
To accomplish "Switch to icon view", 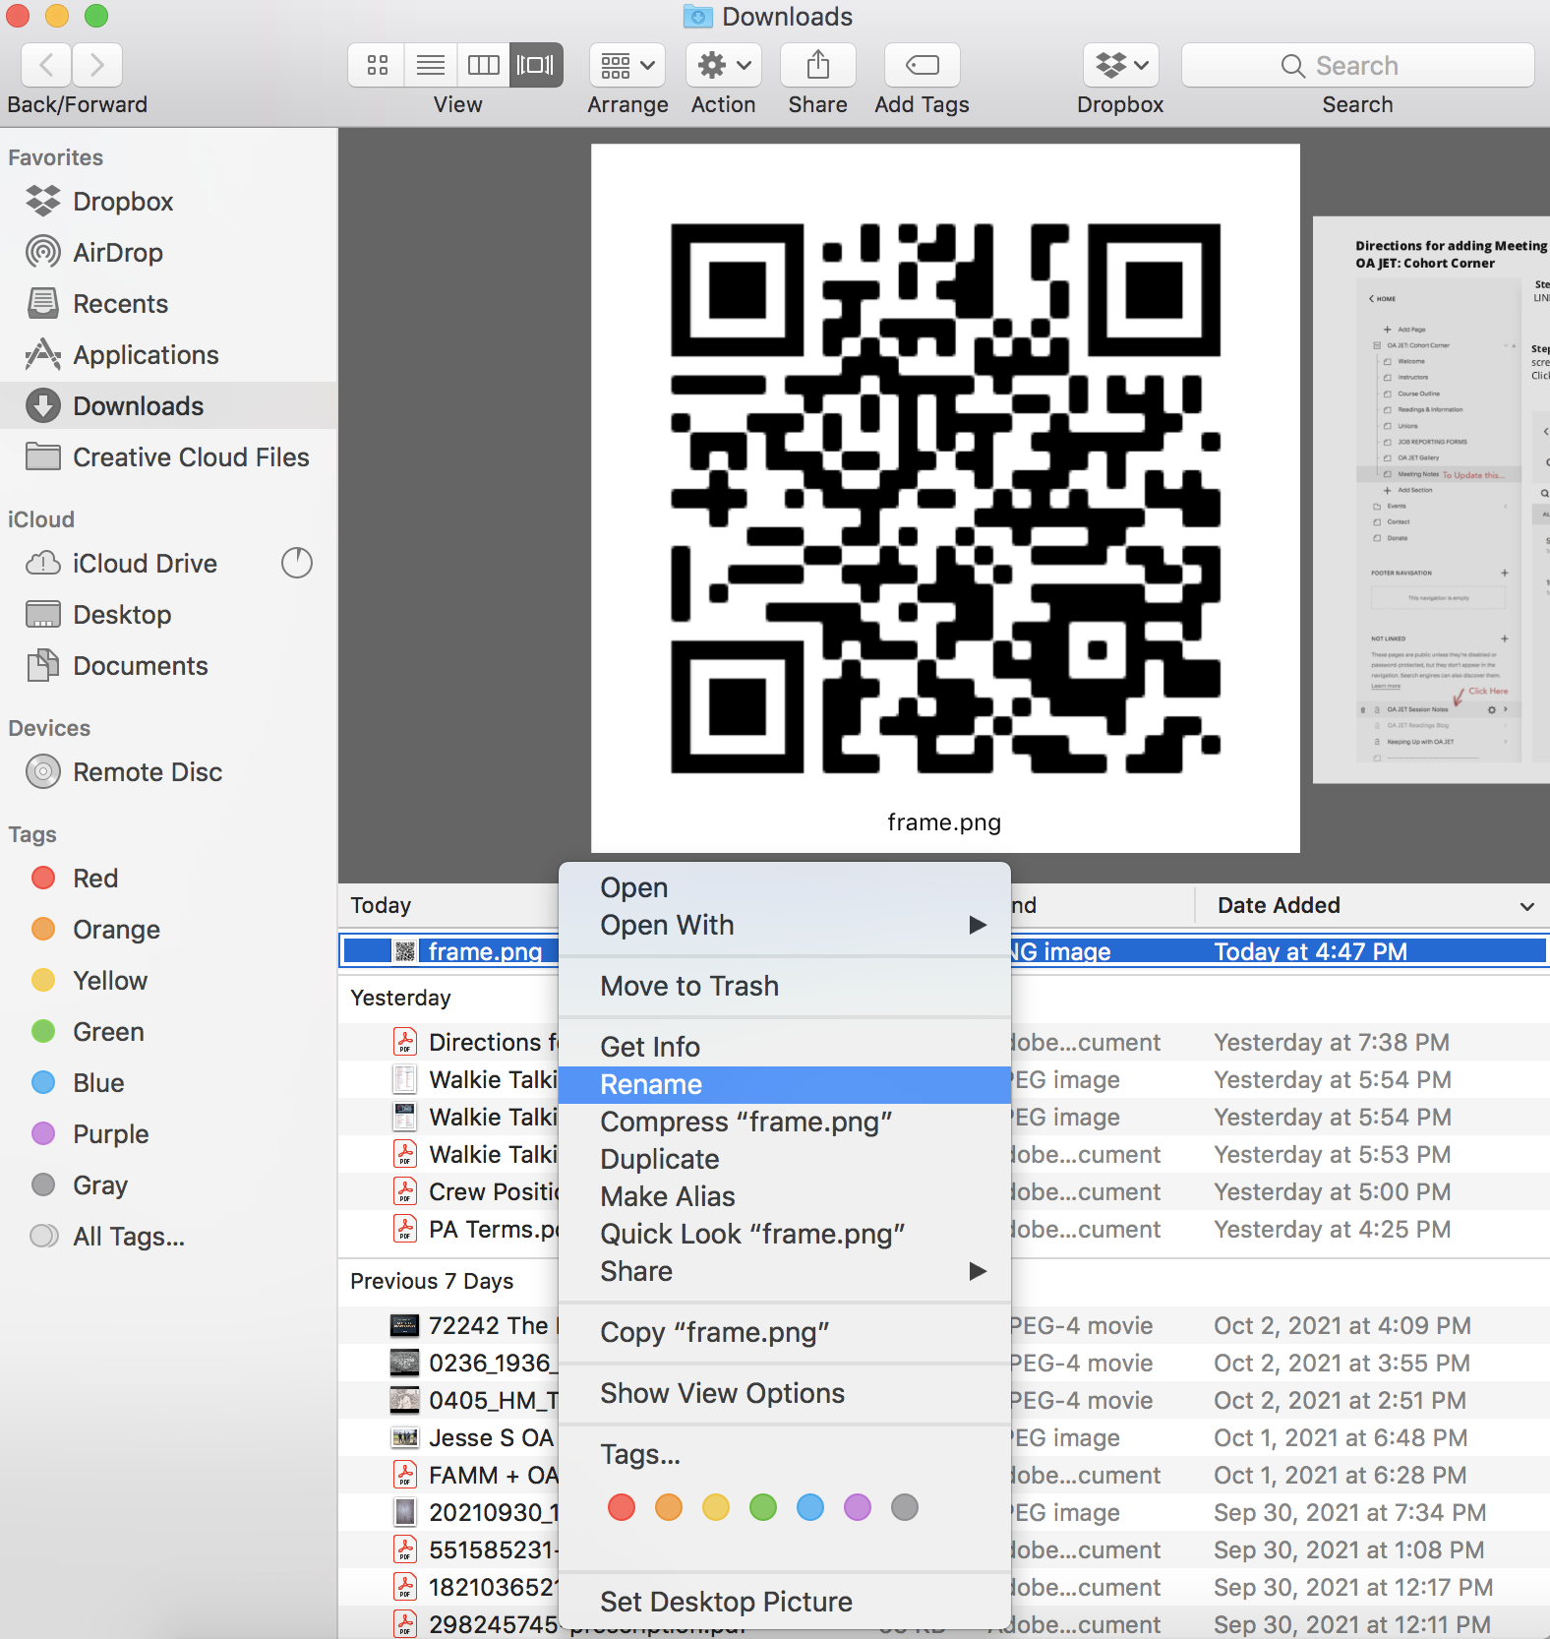I will [377, 66].
